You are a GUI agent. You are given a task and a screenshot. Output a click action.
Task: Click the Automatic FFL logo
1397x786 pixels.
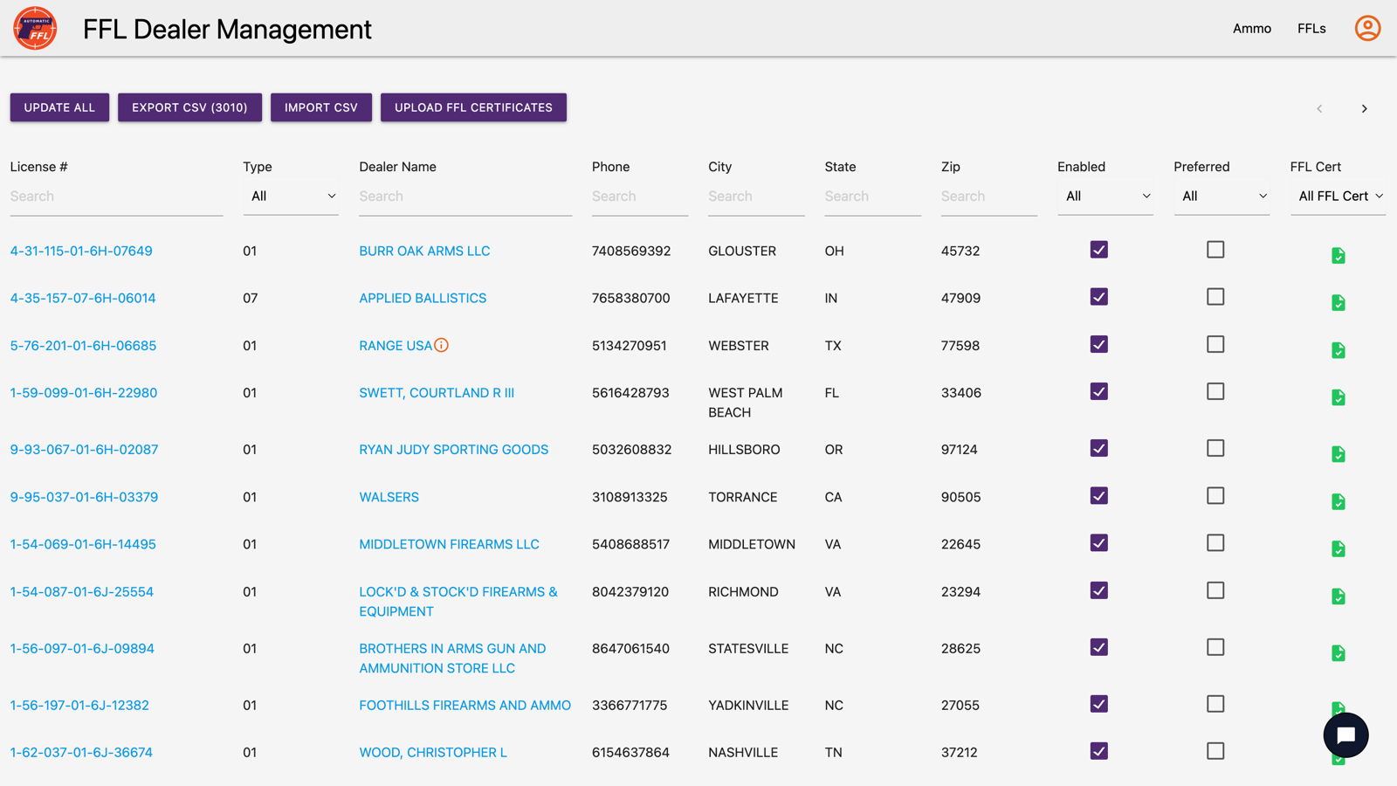click(35, 28)
